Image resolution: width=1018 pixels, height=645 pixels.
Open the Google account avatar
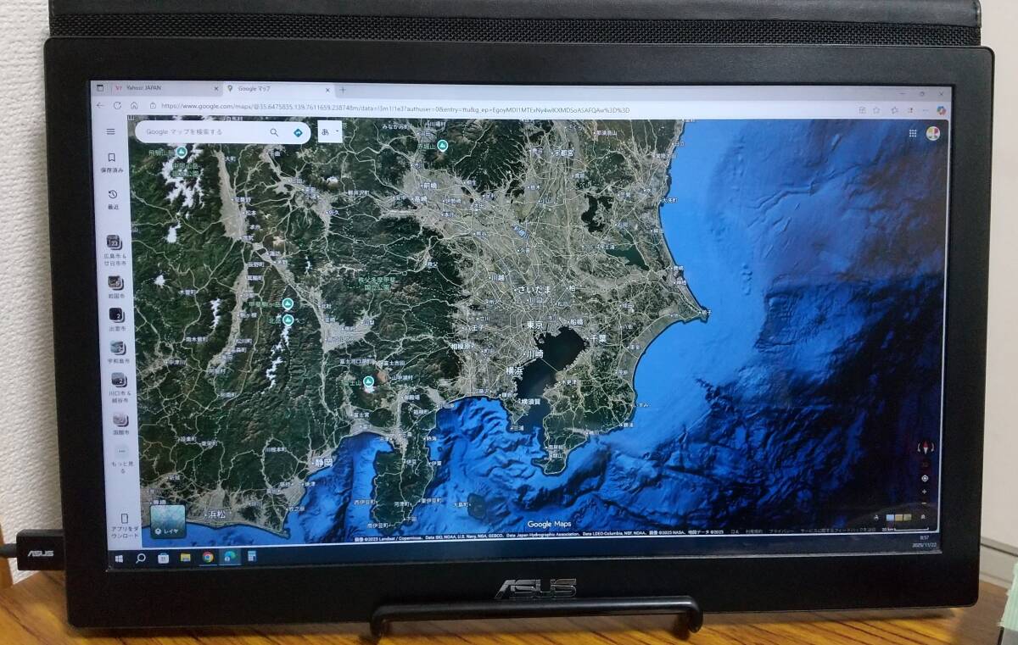(933, 133)
